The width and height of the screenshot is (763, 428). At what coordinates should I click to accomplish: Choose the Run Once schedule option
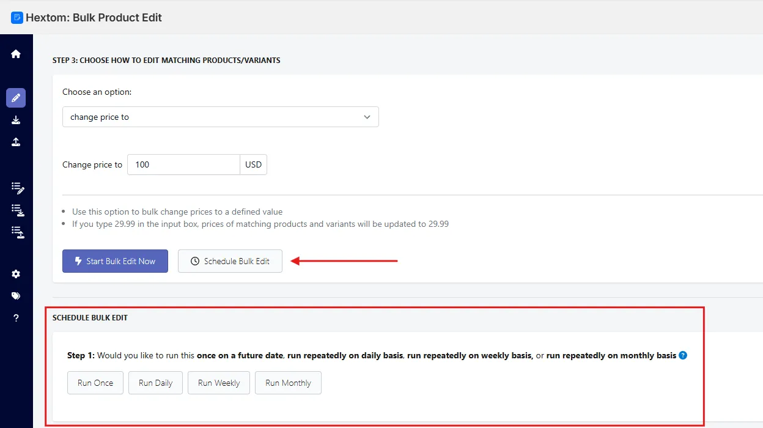(95, 383)
